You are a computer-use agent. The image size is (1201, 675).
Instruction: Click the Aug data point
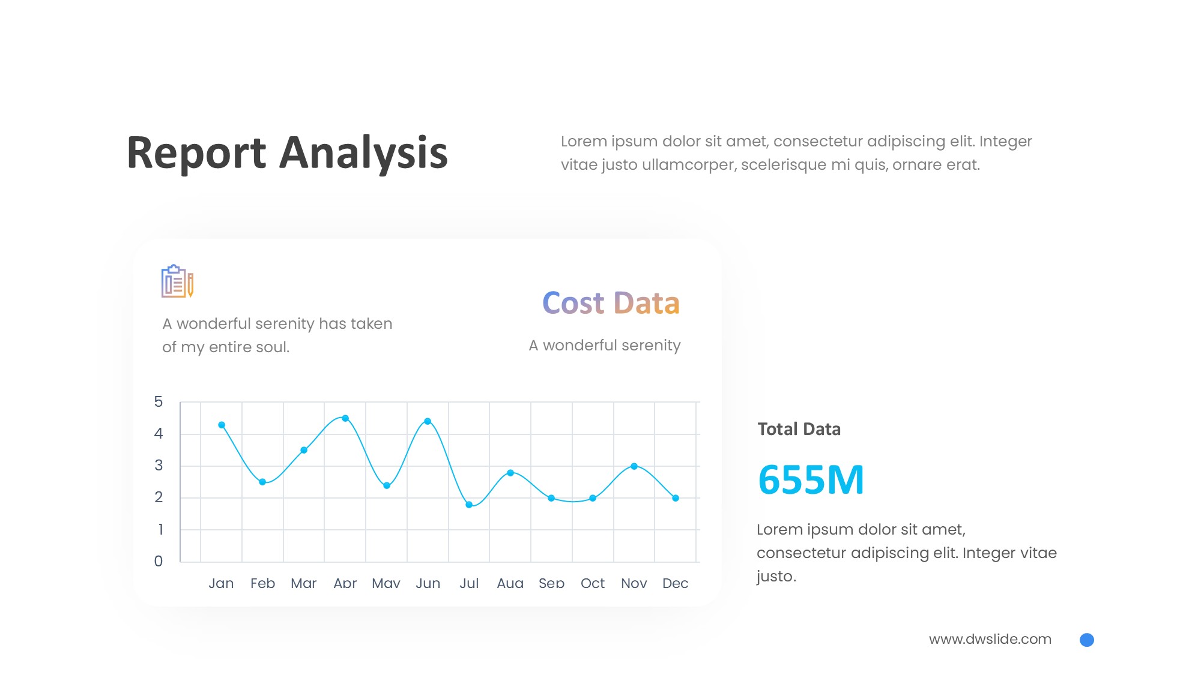[x=510, y=473]
